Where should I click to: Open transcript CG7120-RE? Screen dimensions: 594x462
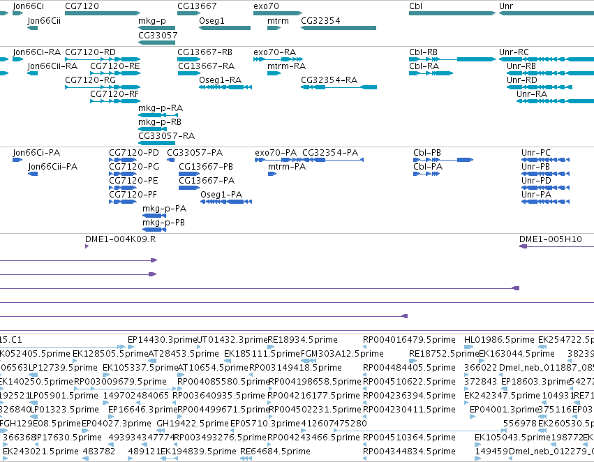click(x=114, y=66)
